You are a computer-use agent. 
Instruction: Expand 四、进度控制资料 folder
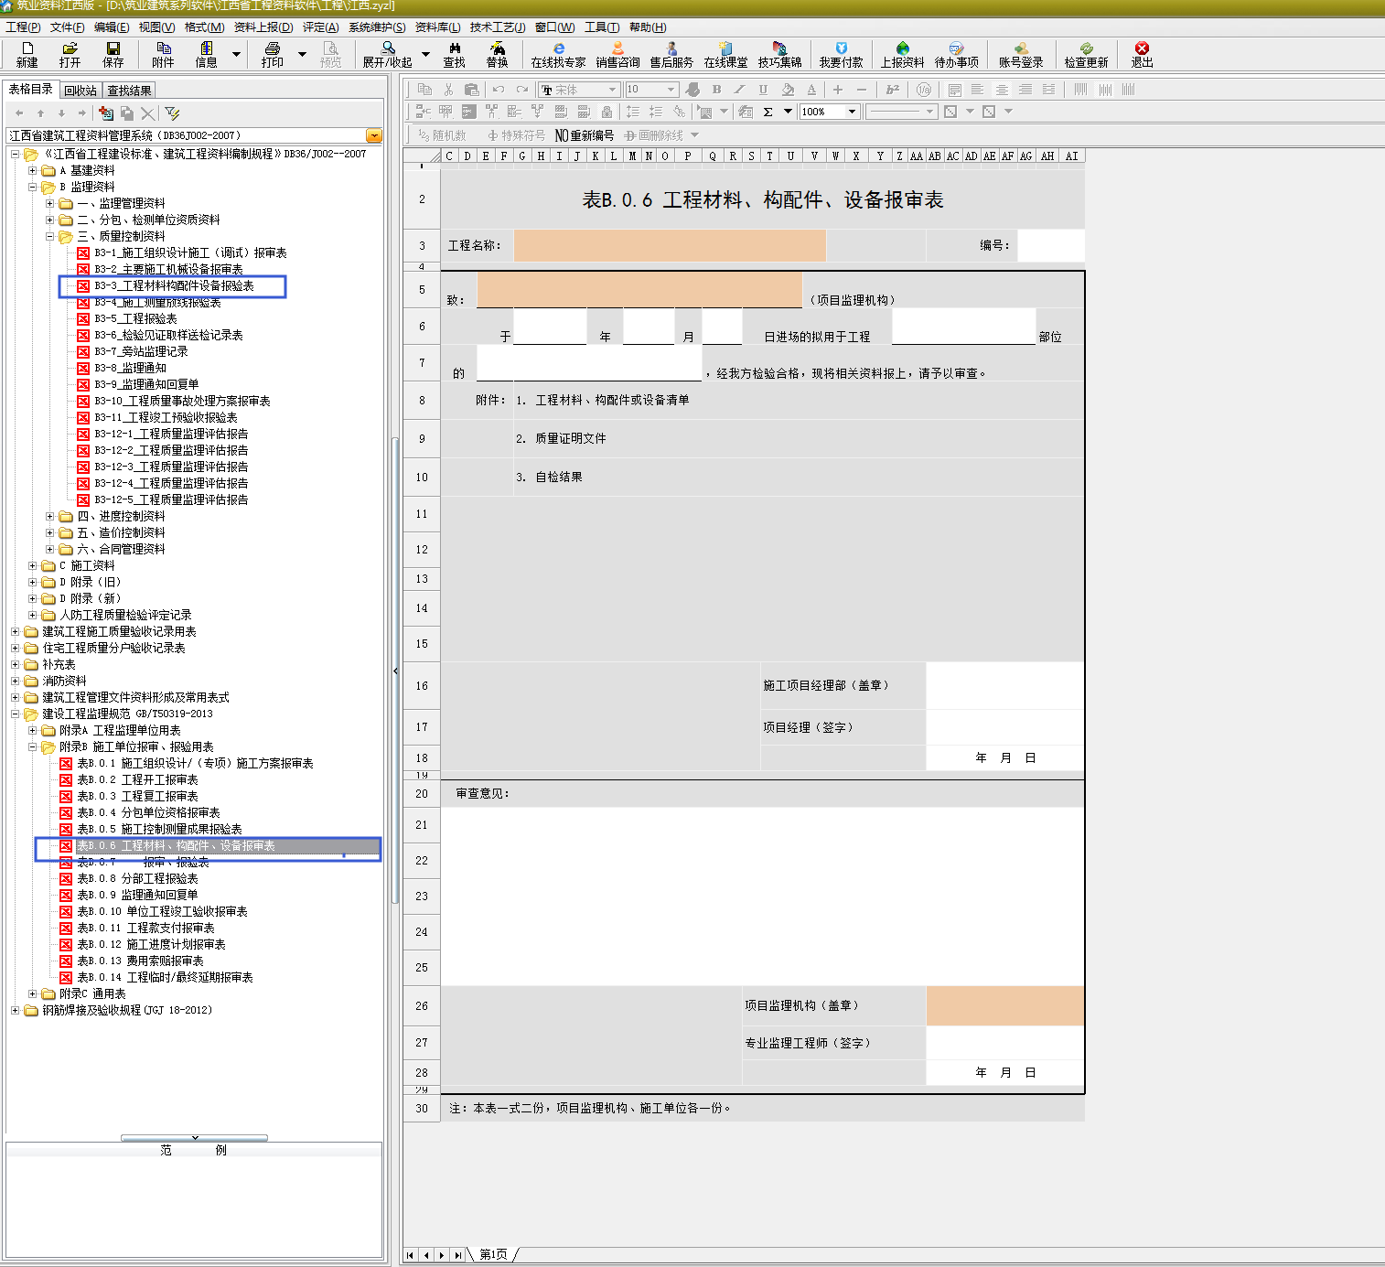50,516
